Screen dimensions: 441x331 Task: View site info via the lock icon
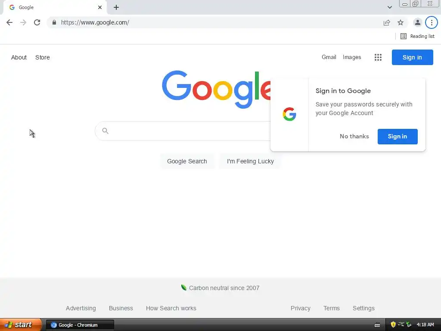click(54, 22)
